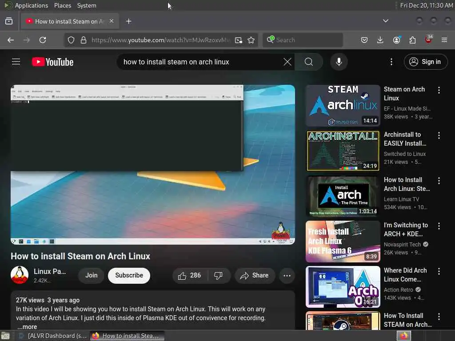Viewport: 455px width, 341px height.
Task: Dislike the video with thumbs down
Action: click(x=219, y=275)
